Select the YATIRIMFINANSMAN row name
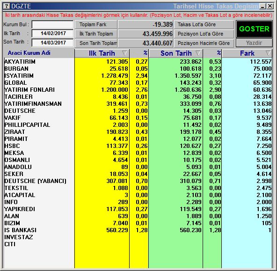277x271 pixels. [33, 104]
